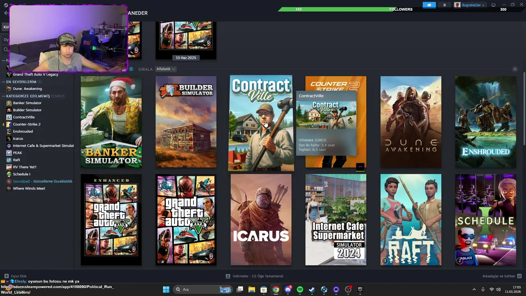This screenshot has width=526, height=296.
Task: Open Enshrouded game cover
Action: [486, 122]
